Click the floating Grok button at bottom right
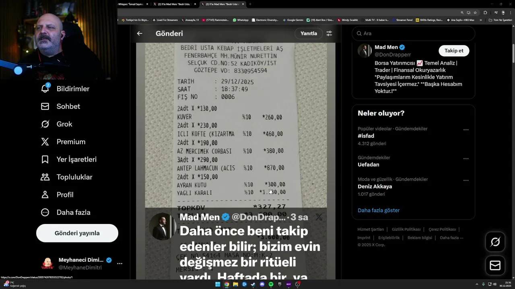The width and height of the screenshot is (515, 289). 495,242
